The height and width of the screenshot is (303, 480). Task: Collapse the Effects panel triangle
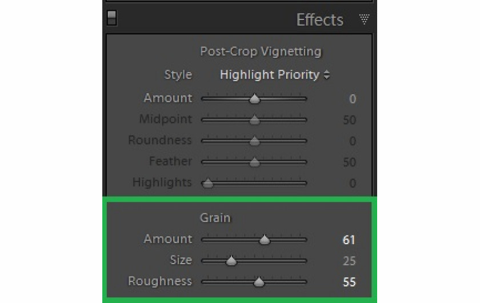[364, 19]
